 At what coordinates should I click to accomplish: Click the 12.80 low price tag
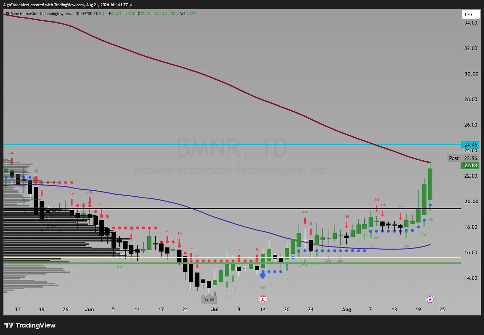click(x=209, y=299)
